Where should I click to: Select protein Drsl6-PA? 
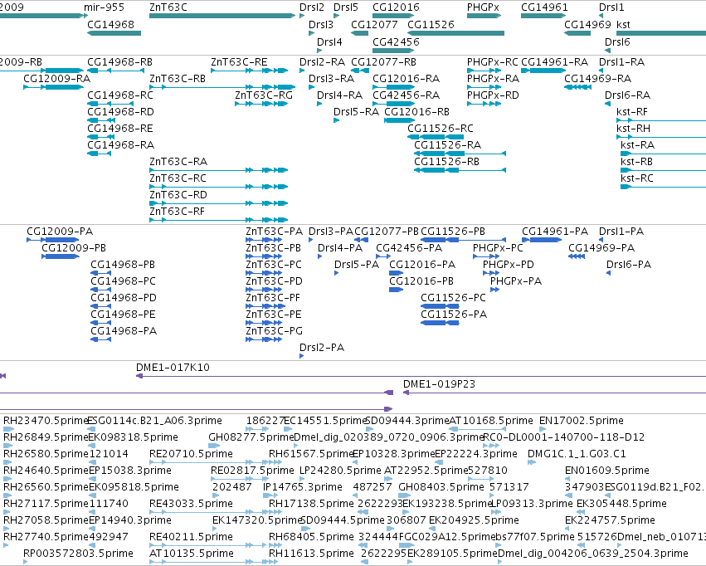pos(608,273)
